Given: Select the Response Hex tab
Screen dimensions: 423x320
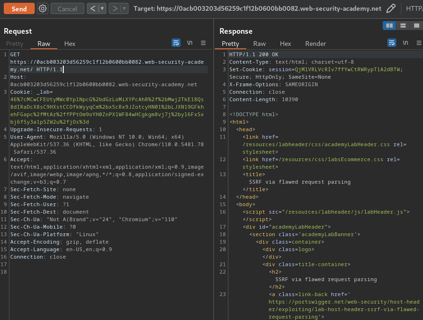Looking at the screenshot, I should (x=286, y=44).
